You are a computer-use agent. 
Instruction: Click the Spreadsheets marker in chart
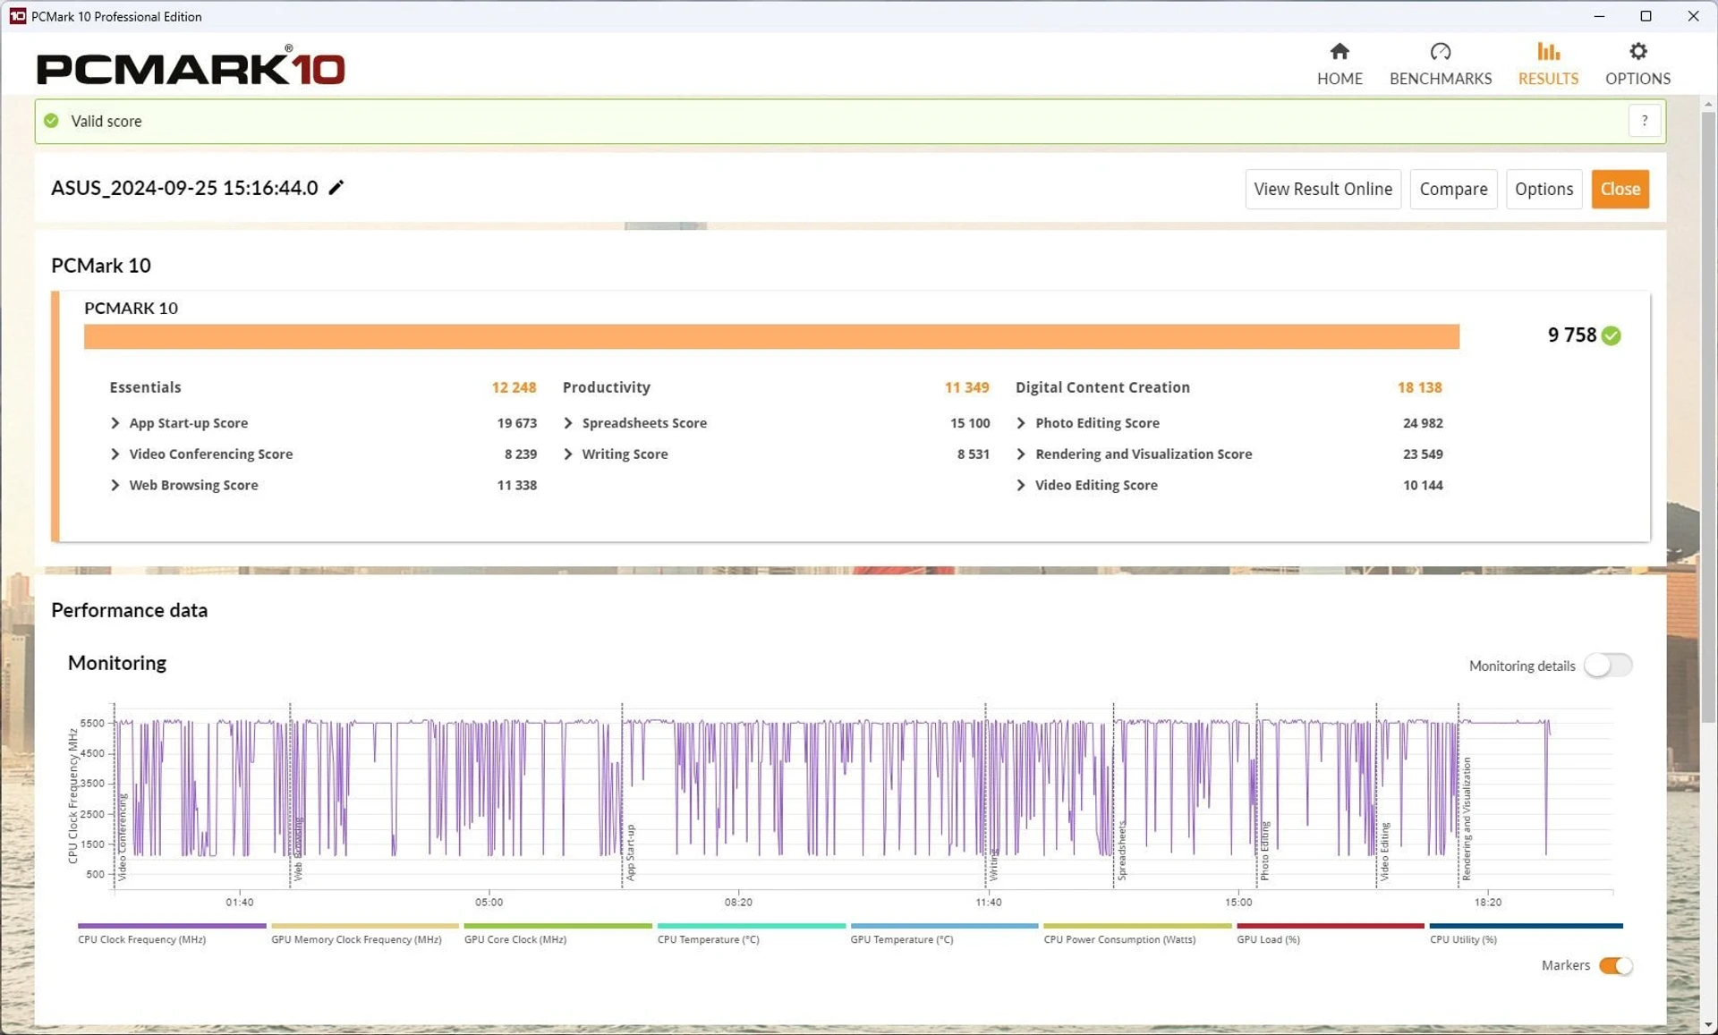click(x=1122, y=851)
